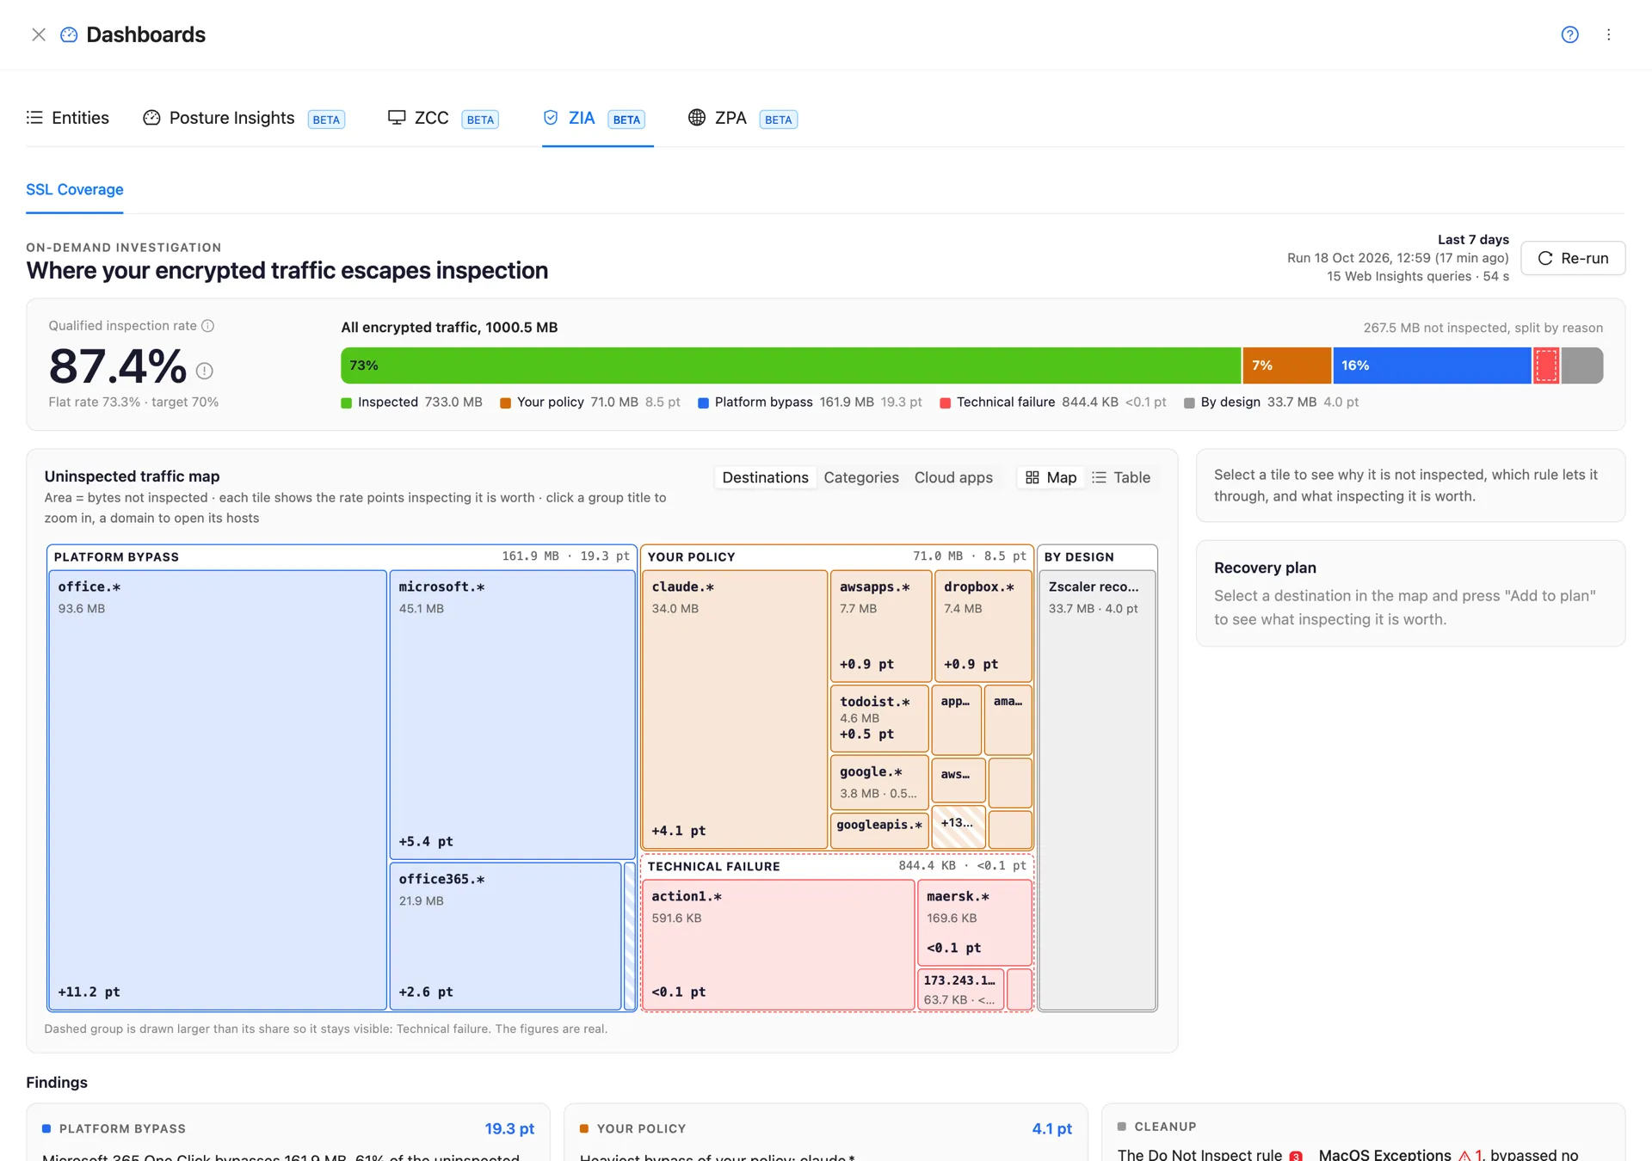Switch to the Entities tab
The width and height of the screenshot is (1652, 1161).
pos(68,118)
